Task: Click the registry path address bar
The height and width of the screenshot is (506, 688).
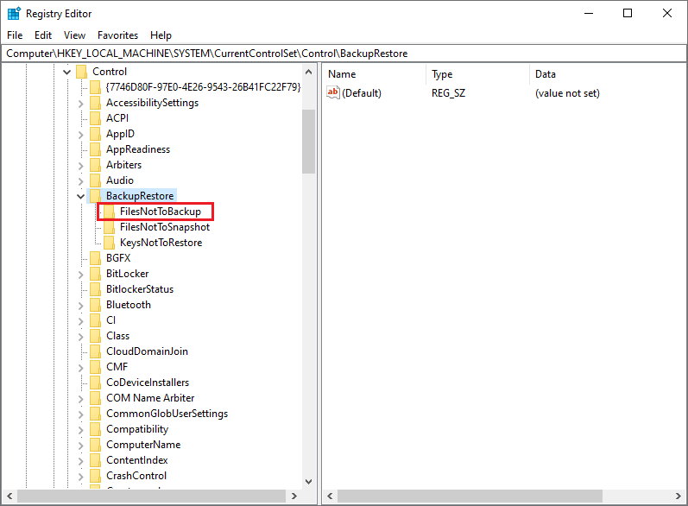Action: click(x=344, y=54)
